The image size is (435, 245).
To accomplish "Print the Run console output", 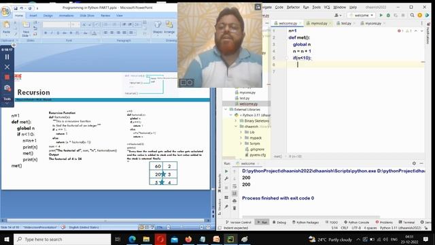I will pos(234,201).
